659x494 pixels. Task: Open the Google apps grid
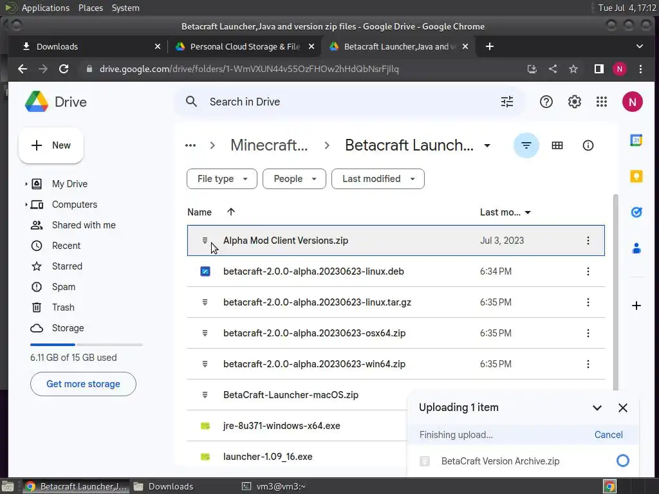coord(602,102)
